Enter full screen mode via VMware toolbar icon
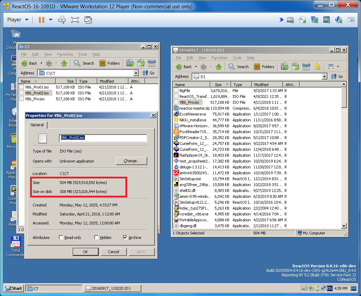 click(x=75, y=20)
